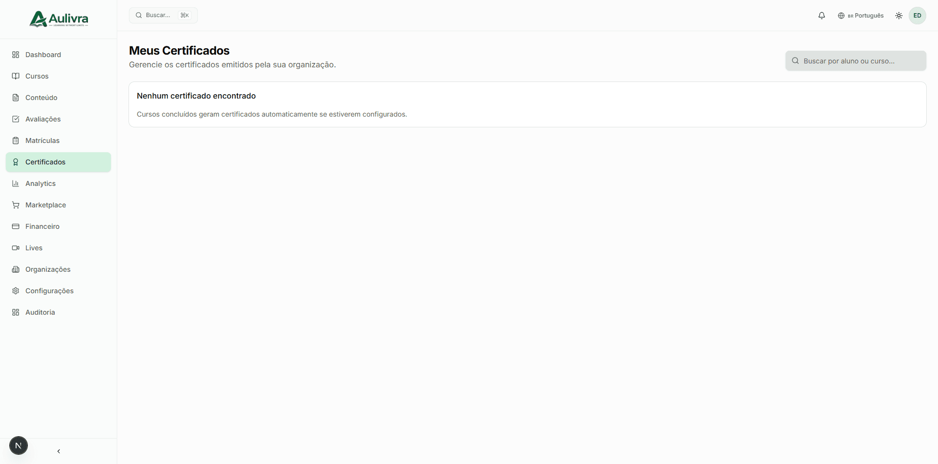Click the magnifier in the certificate search

(x=795, y=61)
